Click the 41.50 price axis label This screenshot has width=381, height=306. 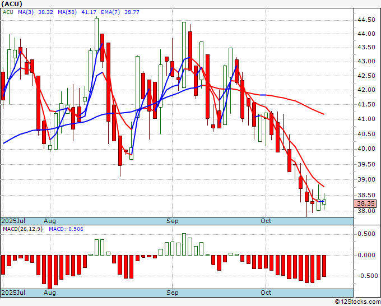(x=366, y=104)
